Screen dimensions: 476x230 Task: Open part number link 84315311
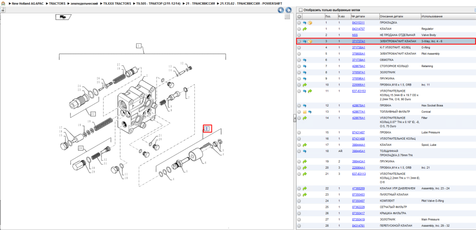[x=358, y=23]
